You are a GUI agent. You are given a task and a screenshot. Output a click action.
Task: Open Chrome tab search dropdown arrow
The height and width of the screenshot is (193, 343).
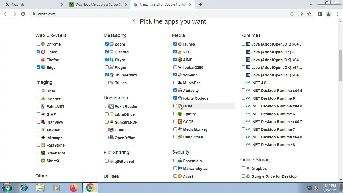point(311,5)
